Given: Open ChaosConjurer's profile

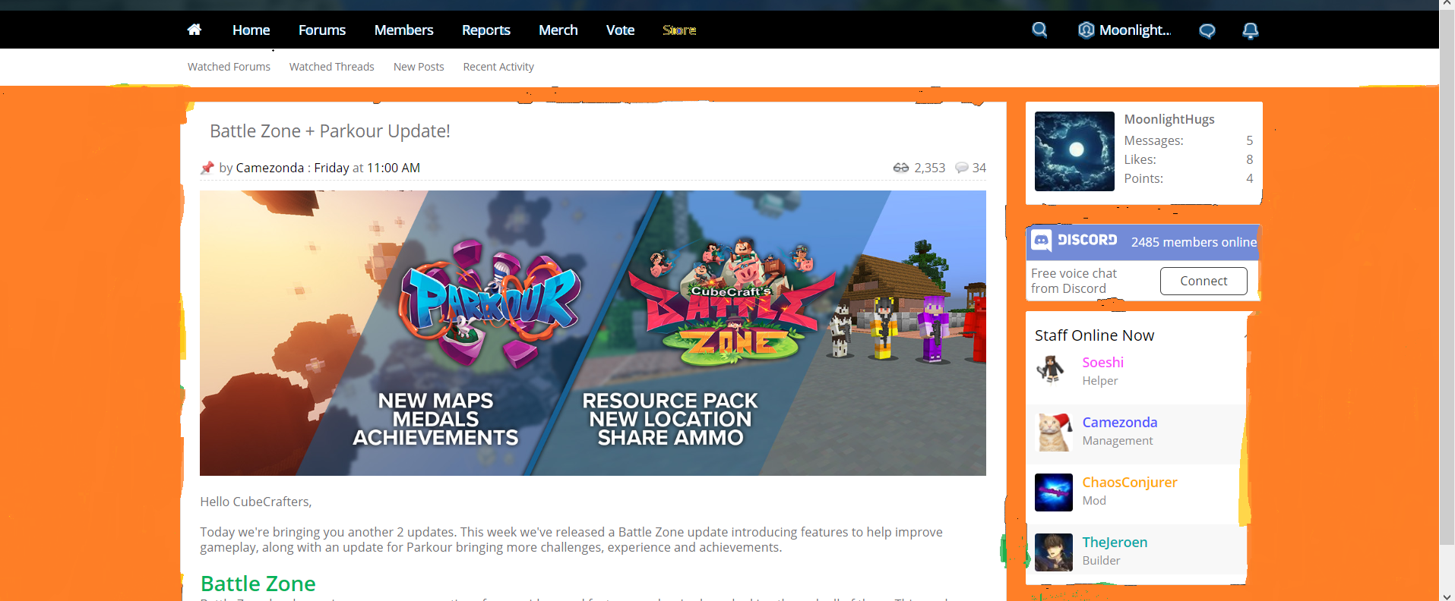Looking at the screenshot, I should click(x=1129, y=483).
